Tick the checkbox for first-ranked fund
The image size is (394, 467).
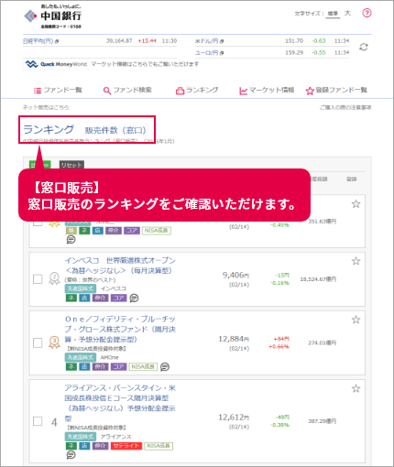click(38, 222)
